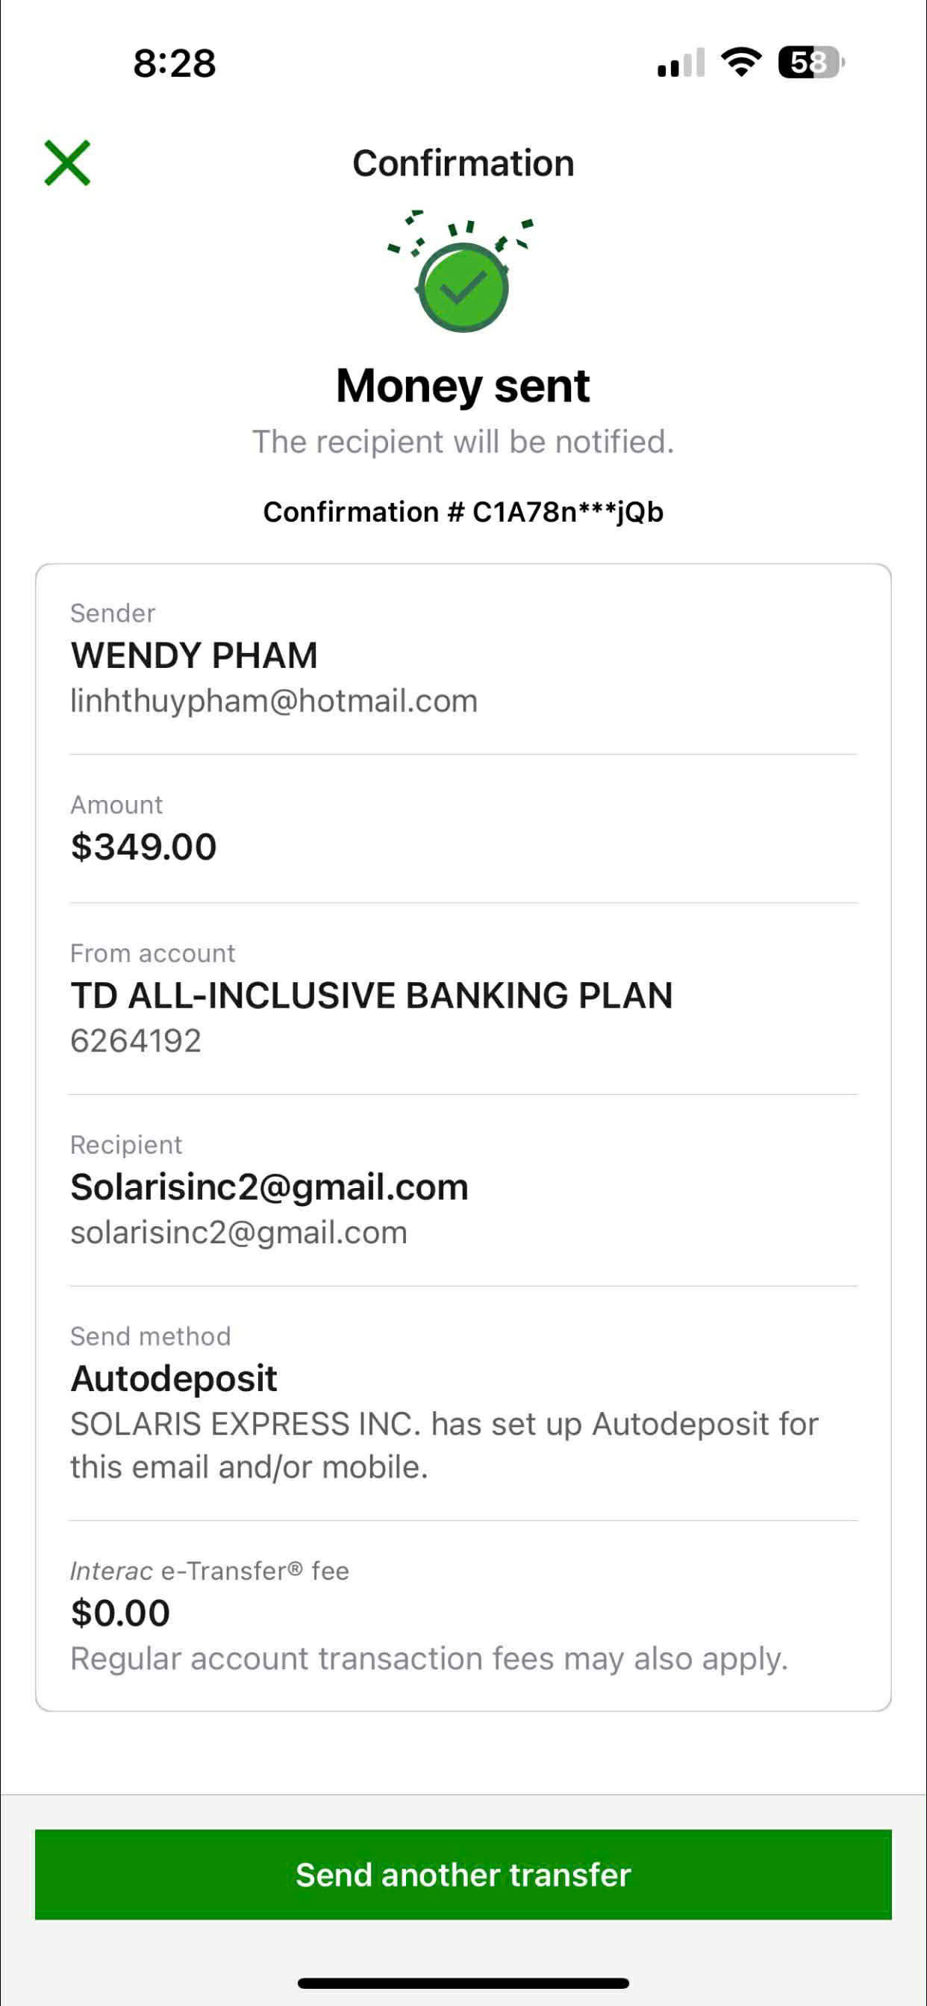The width and height of the screenshot is (927, 2006).
Task: Tap recipient name Solarisinc2@gmail.com in bold
Action: 269,1187
